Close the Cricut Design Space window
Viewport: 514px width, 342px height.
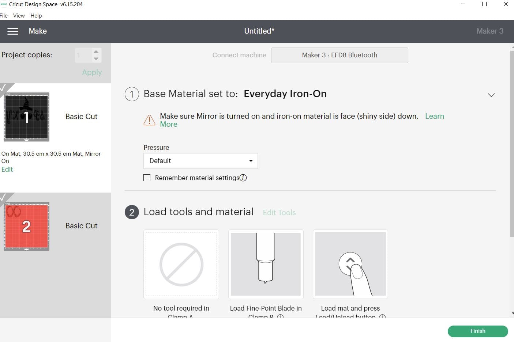[506, 4]
